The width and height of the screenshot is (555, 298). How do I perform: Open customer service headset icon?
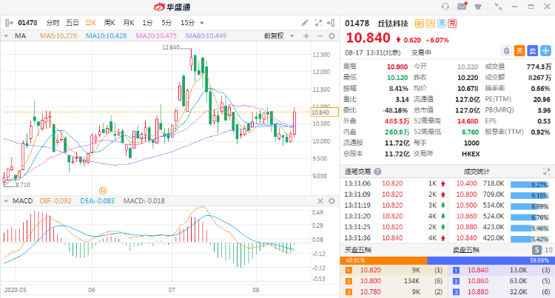[445, 7]
